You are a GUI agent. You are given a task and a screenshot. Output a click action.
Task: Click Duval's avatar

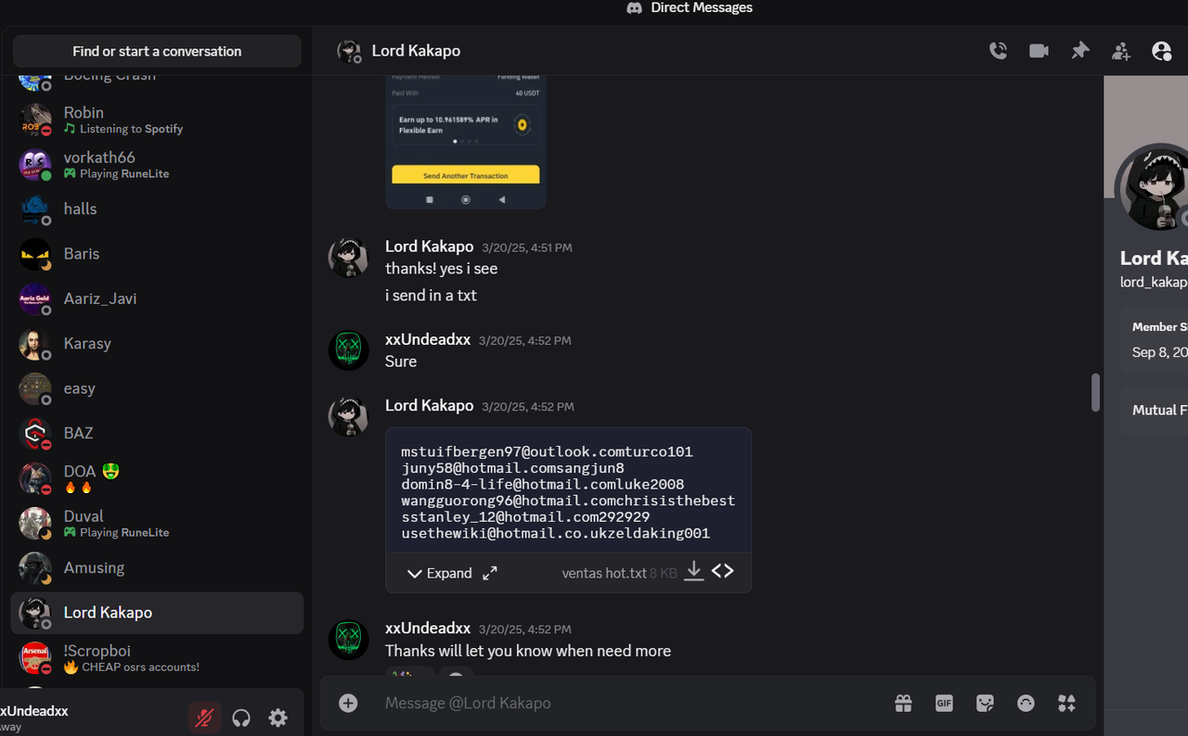coord(35,523)
